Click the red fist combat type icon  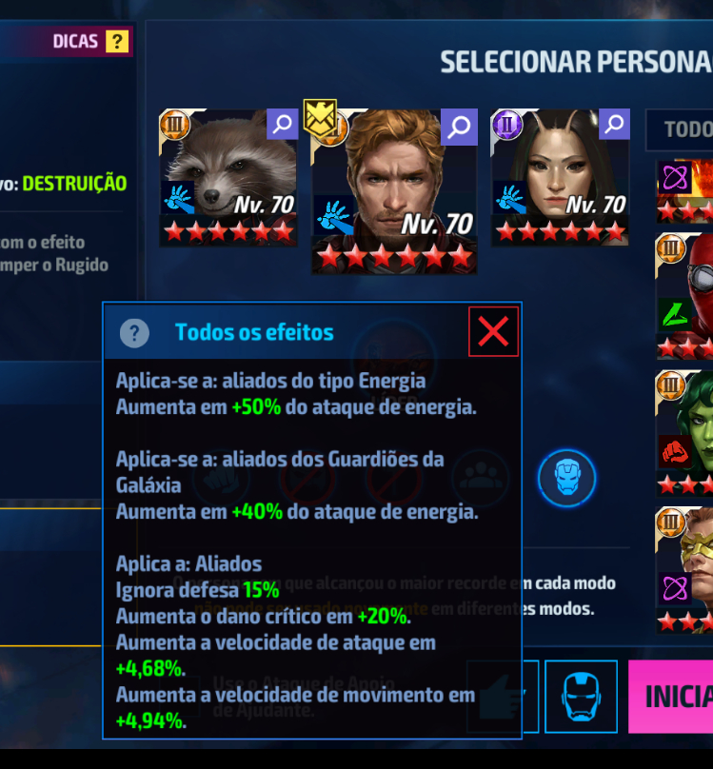[x=675, y=451]
